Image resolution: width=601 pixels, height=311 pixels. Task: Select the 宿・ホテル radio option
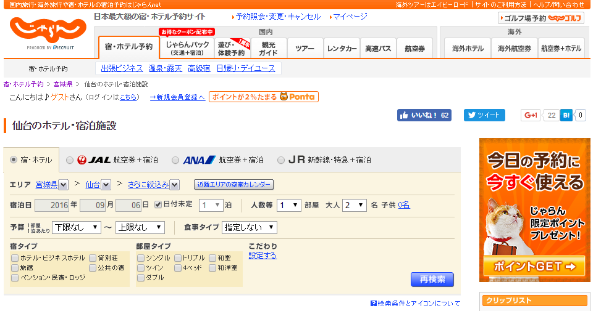tap(14, 160)
